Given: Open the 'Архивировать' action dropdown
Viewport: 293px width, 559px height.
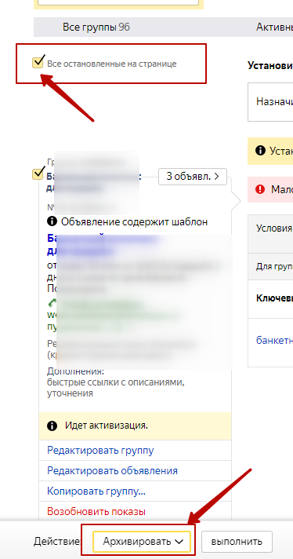Looking at the screenshot, I should click(142, 542).
